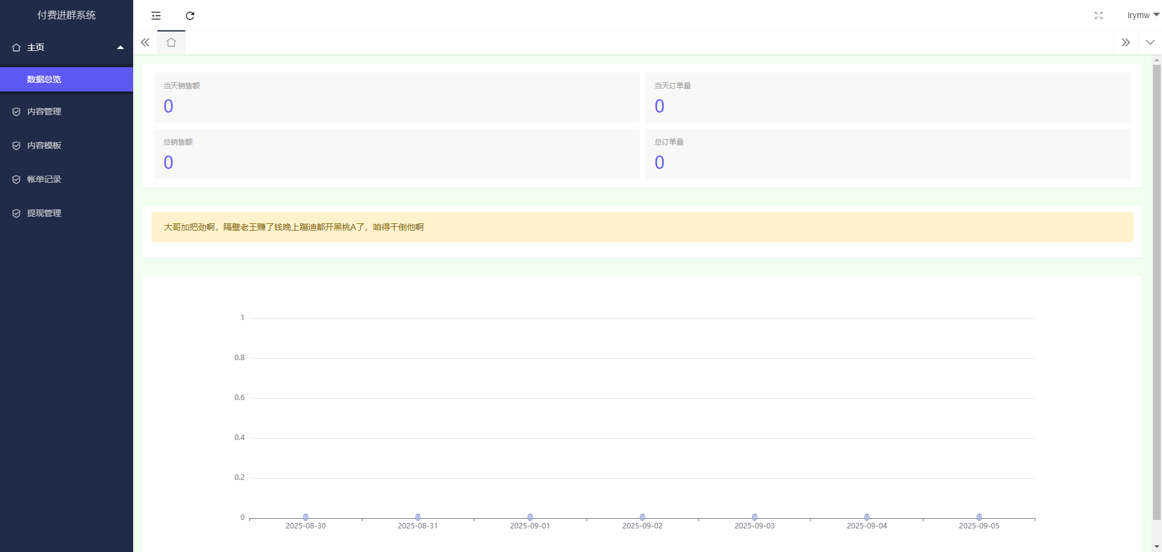The width and height of the screenshot is (1162, 552).
Task: Click the 付费进群系统 logo title
Action: [x=67, y=15]
